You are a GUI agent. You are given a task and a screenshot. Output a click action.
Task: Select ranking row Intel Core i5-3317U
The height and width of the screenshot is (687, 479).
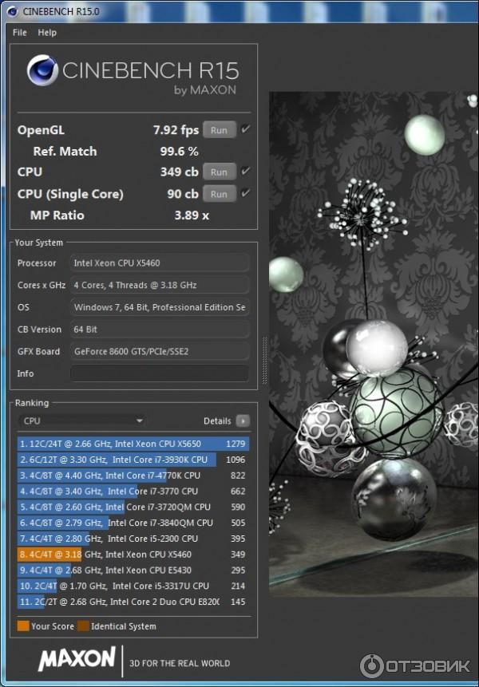tap(133, 586)
